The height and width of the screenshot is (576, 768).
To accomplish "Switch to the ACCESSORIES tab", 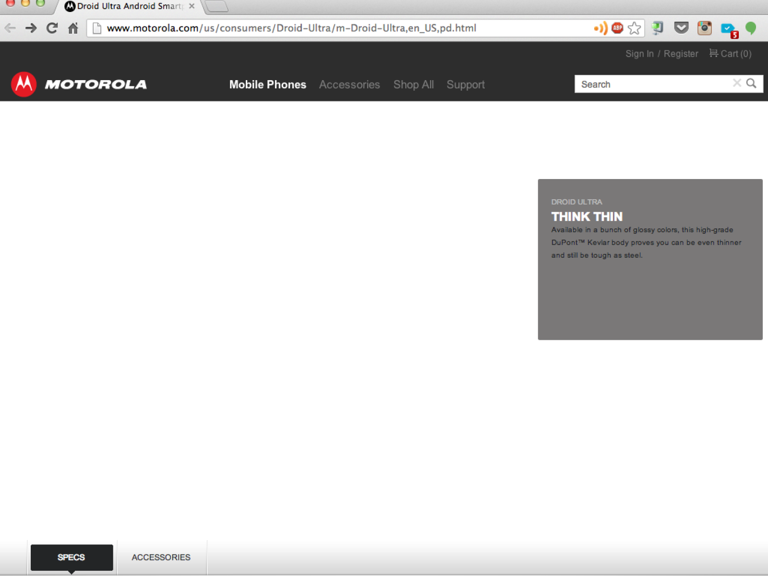I will tap(161, 557).
